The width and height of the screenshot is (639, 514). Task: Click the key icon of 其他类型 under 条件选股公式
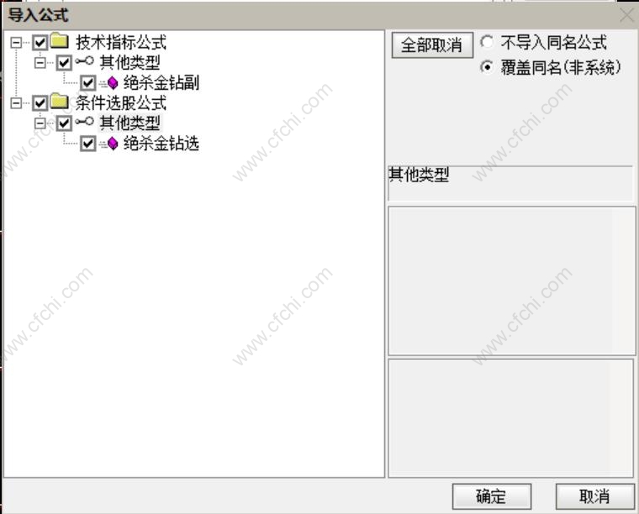pyautogui.click(x=85, y=122)
